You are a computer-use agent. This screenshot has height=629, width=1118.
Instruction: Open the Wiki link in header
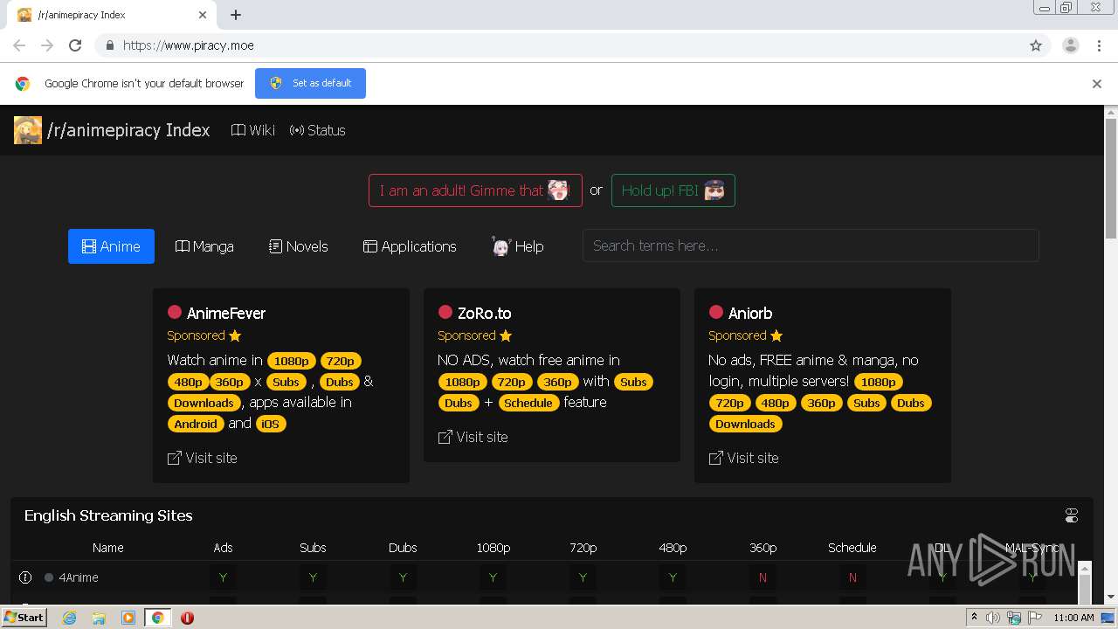252,130
